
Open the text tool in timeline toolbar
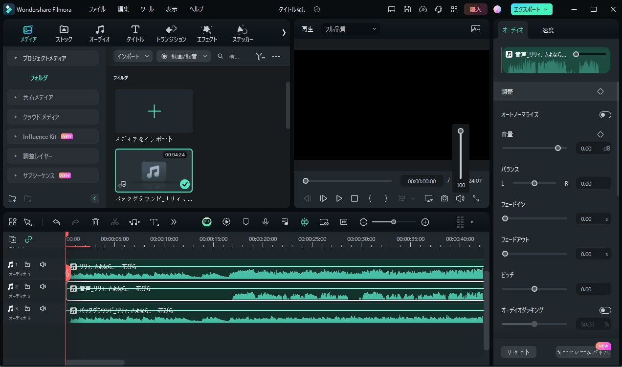click(155, 222)
